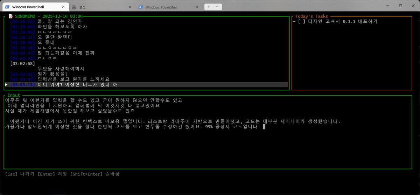
Task: Select memo row 뭔가 됐음을?
Action: tap(147, 74)
